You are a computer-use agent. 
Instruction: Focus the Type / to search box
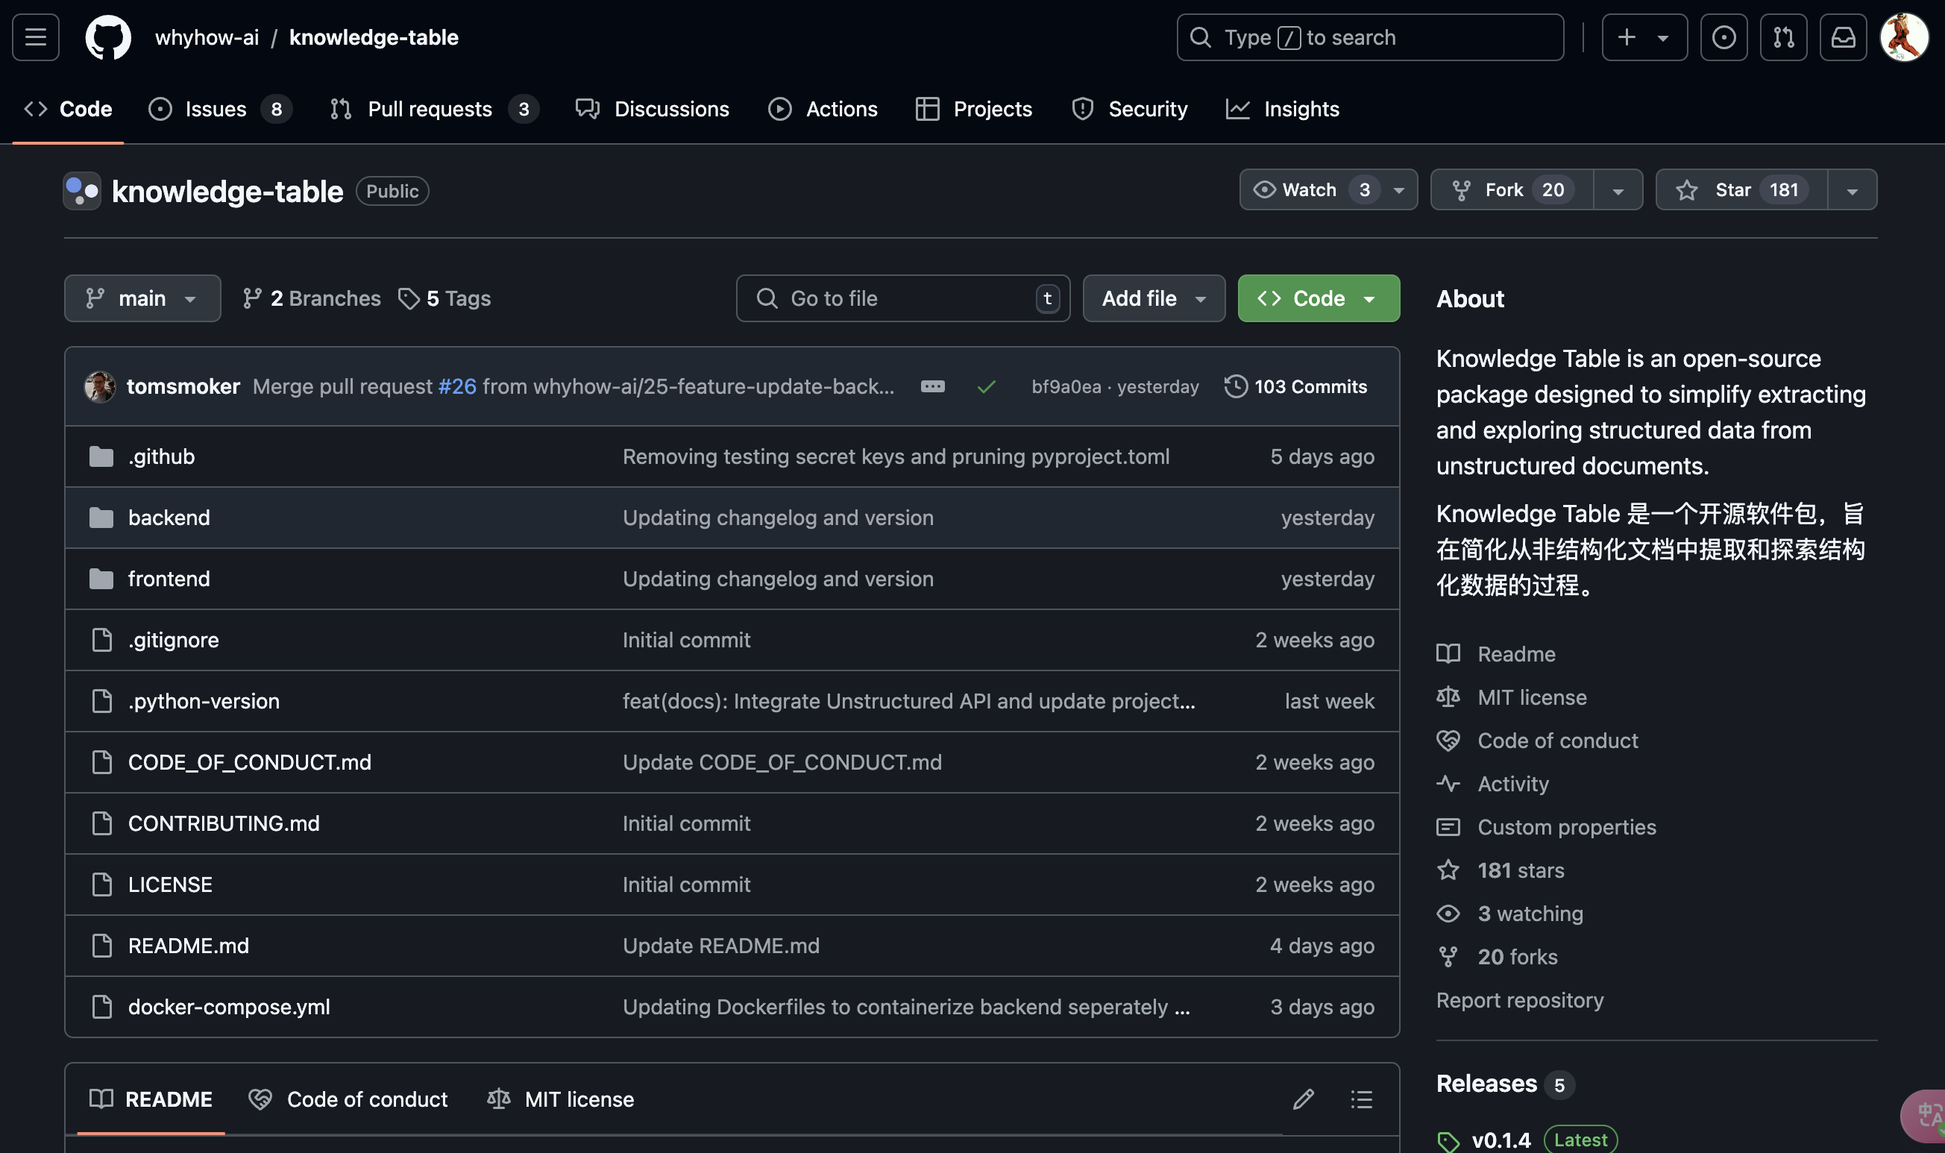tap(1370, 37)
